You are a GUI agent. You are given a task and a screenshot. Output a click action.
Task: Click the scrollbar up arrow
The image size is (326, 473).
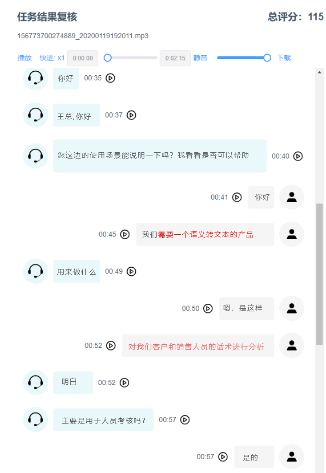click(x=319, y=73)
